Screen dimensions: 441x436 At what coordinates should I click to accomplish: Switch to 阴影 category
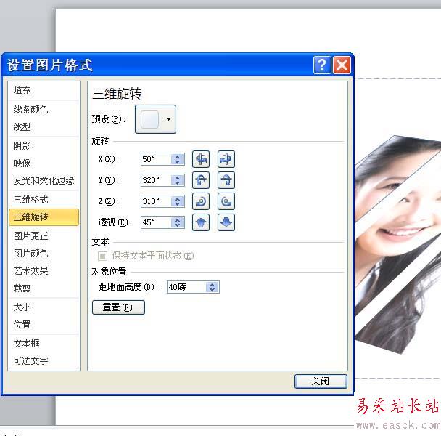(44, 145)
